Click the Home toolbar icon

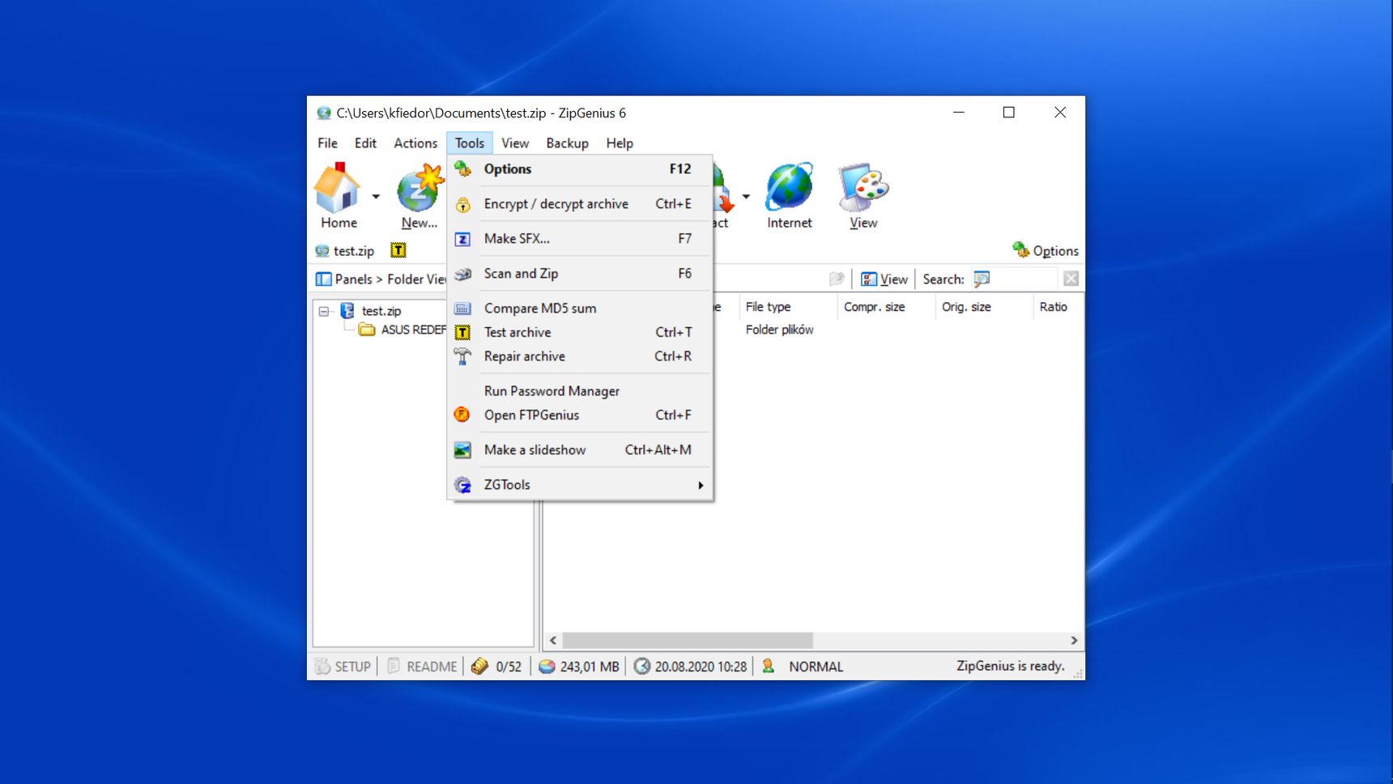[x=337, y=188]
